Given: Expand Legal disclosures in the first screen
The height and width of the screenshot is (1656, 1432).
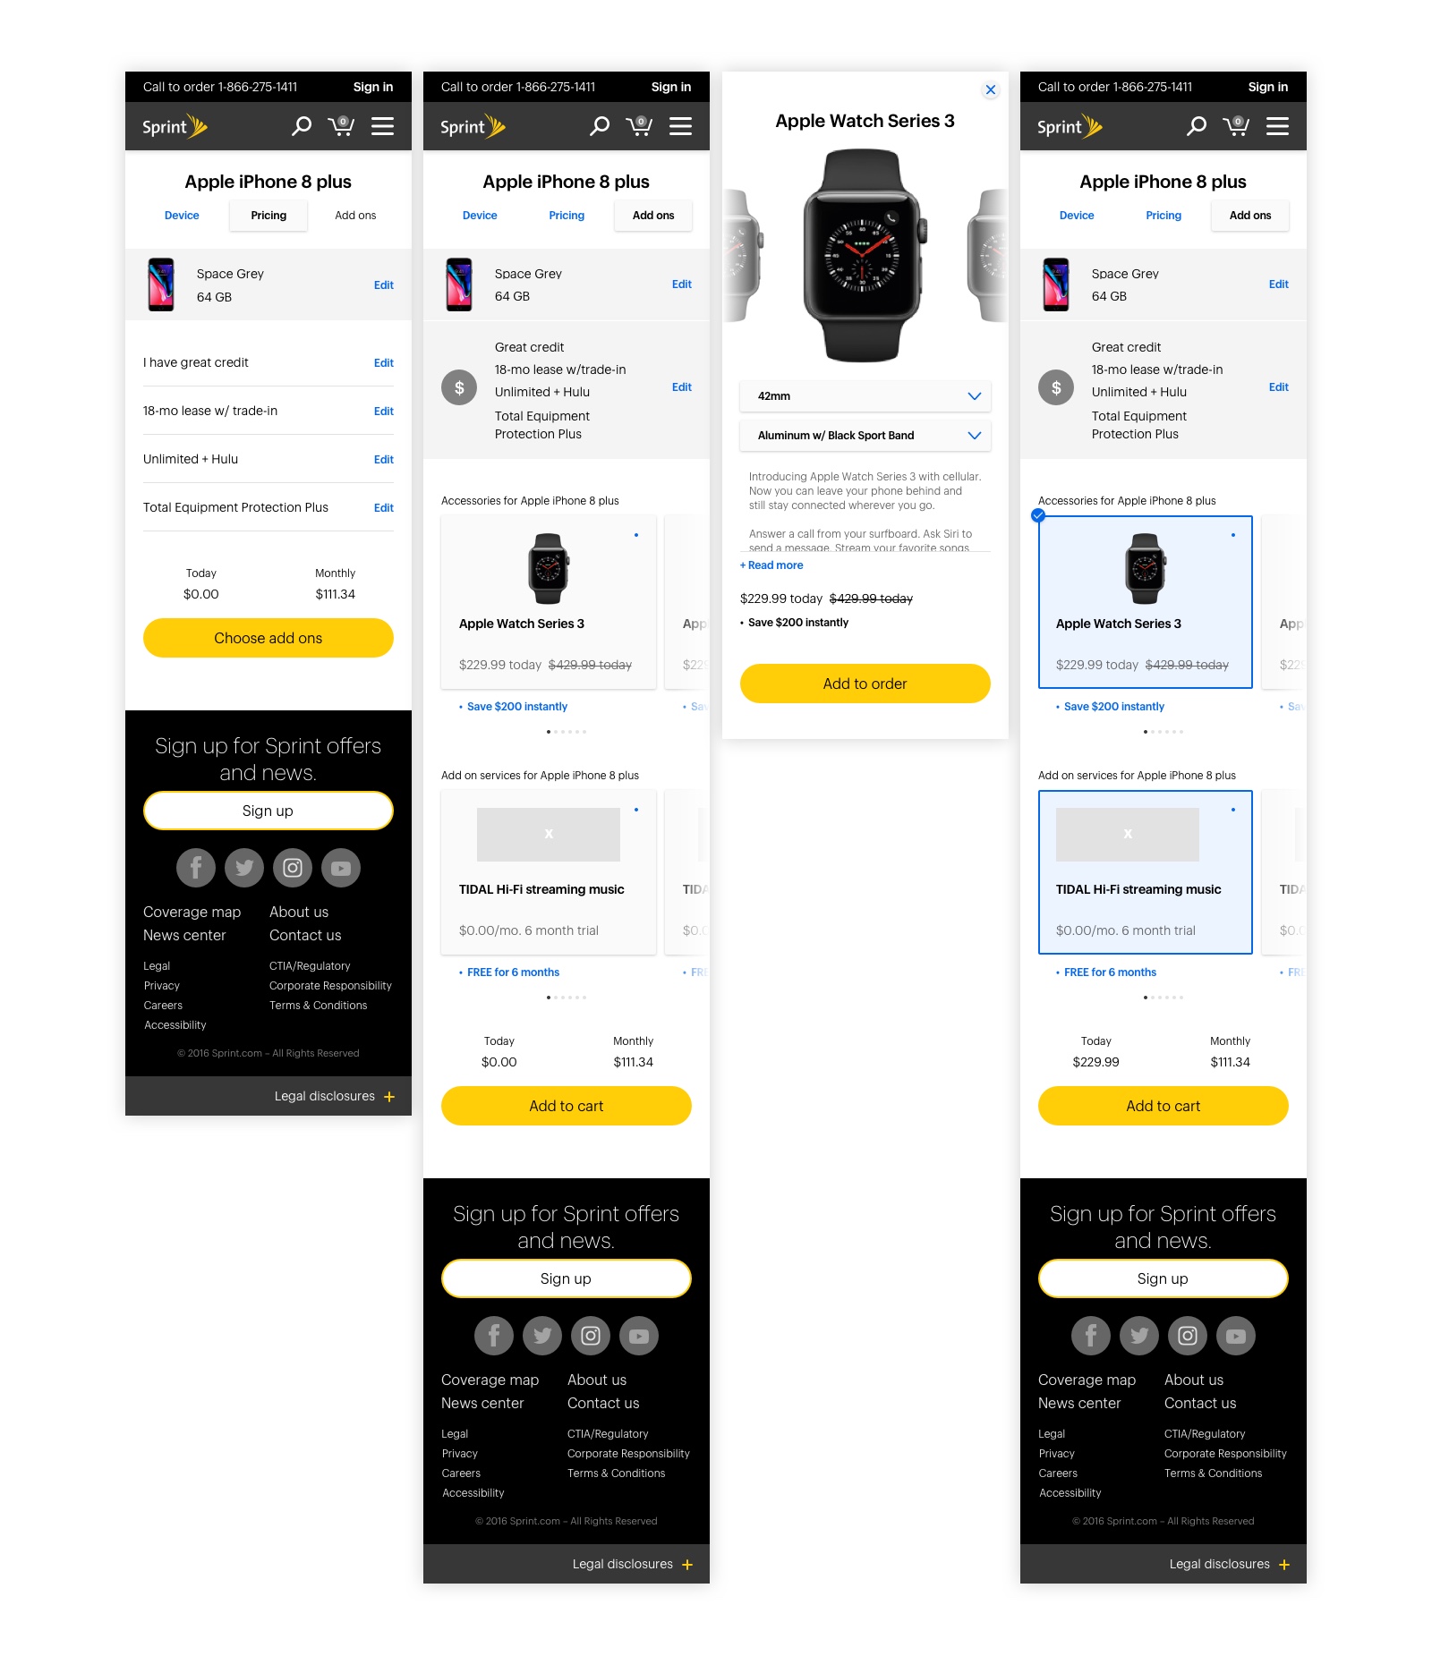Looking at the screenshot, I should [x=335, y=1096].
